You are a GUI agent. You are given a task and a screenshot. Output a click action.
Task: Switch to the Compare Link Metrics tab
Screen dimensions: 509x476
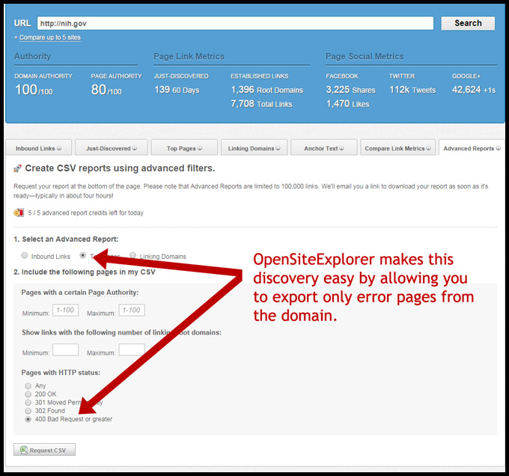point(396,148)
